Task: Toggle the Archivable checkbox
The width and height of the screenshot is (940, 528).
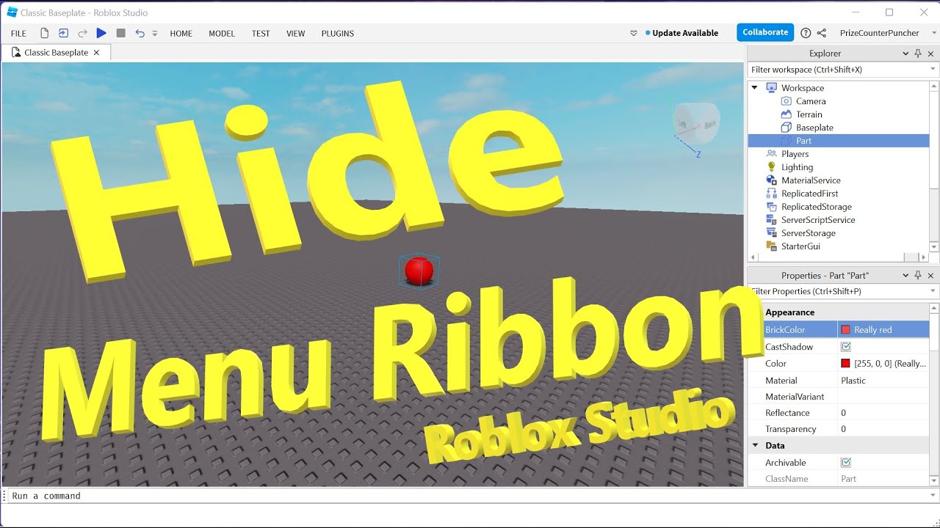Action: click(846, 463)
